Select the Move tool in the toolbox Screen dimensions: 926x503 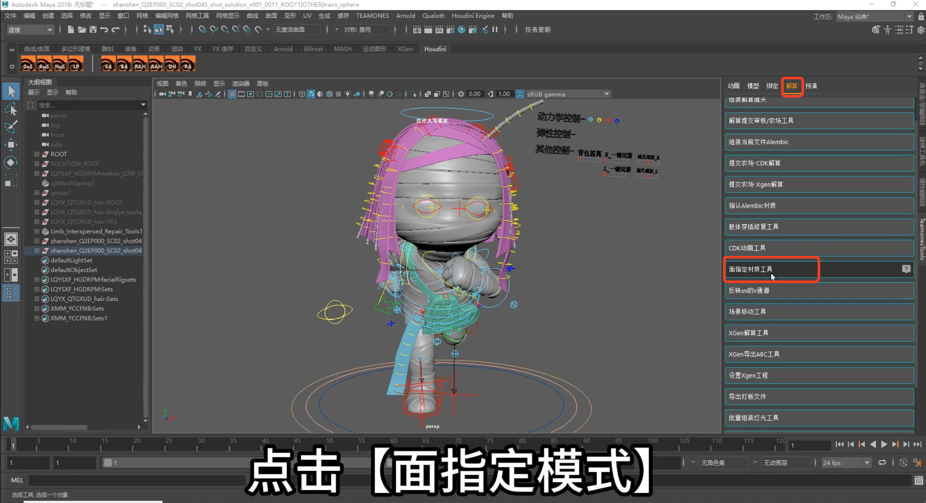[11, 145]
